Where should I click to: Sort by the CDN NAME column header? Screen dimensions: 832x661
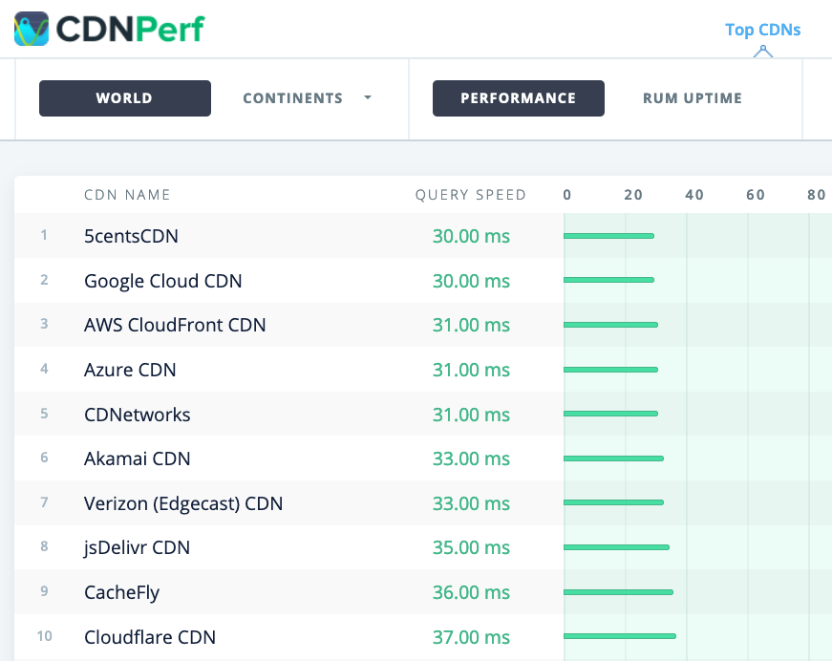[x=127, y=194]
